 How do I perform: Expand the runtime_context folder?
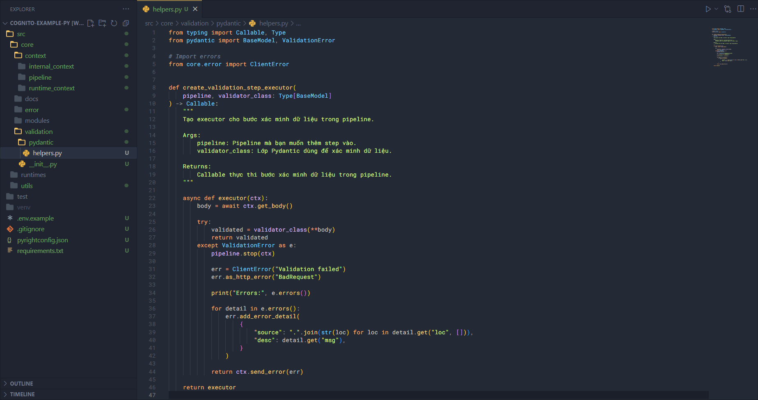52,88
